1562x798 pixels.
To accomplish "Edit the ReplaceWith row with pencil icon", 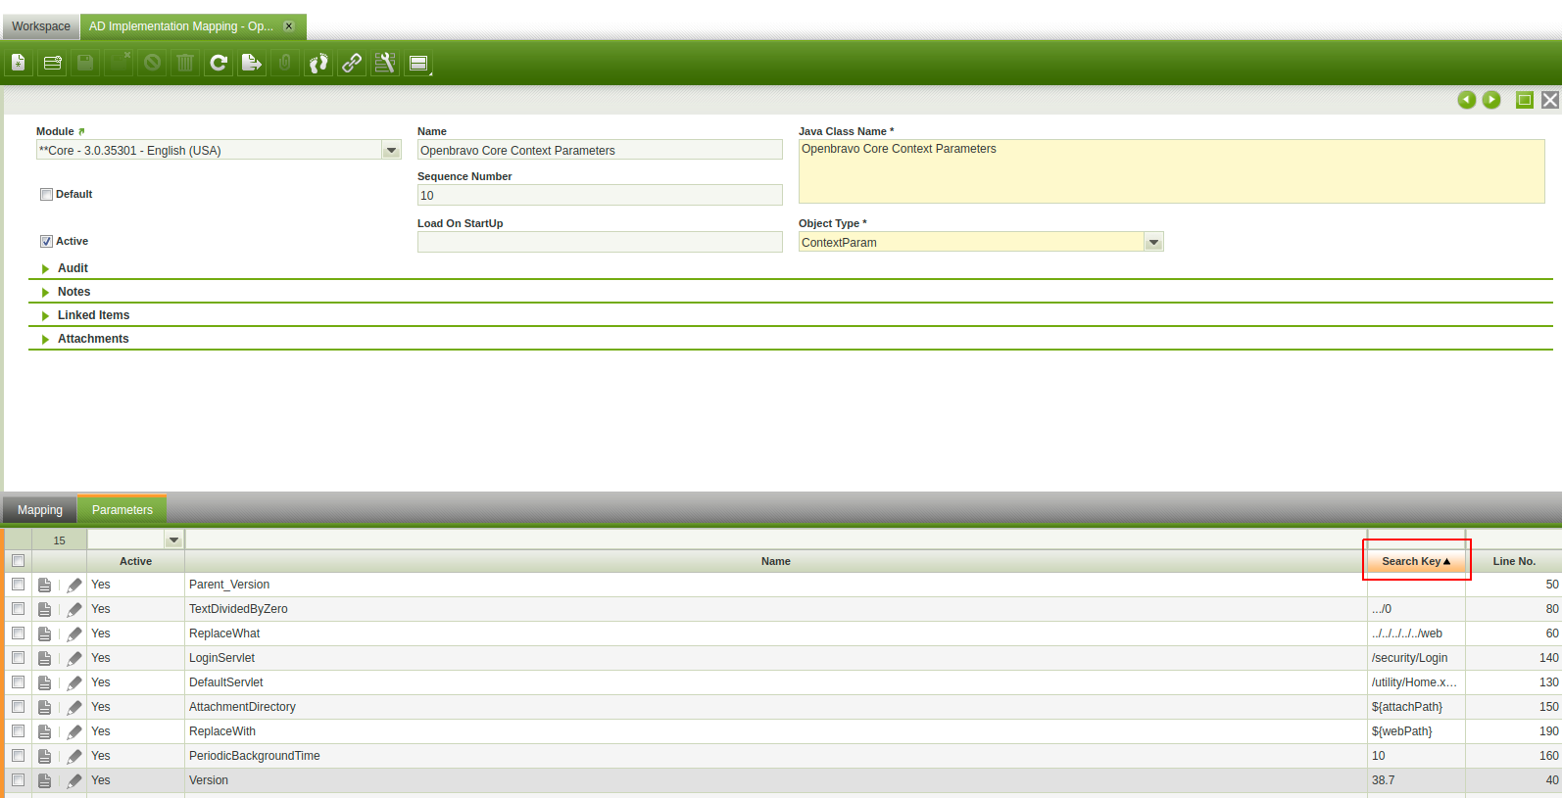I will point(74,731).
